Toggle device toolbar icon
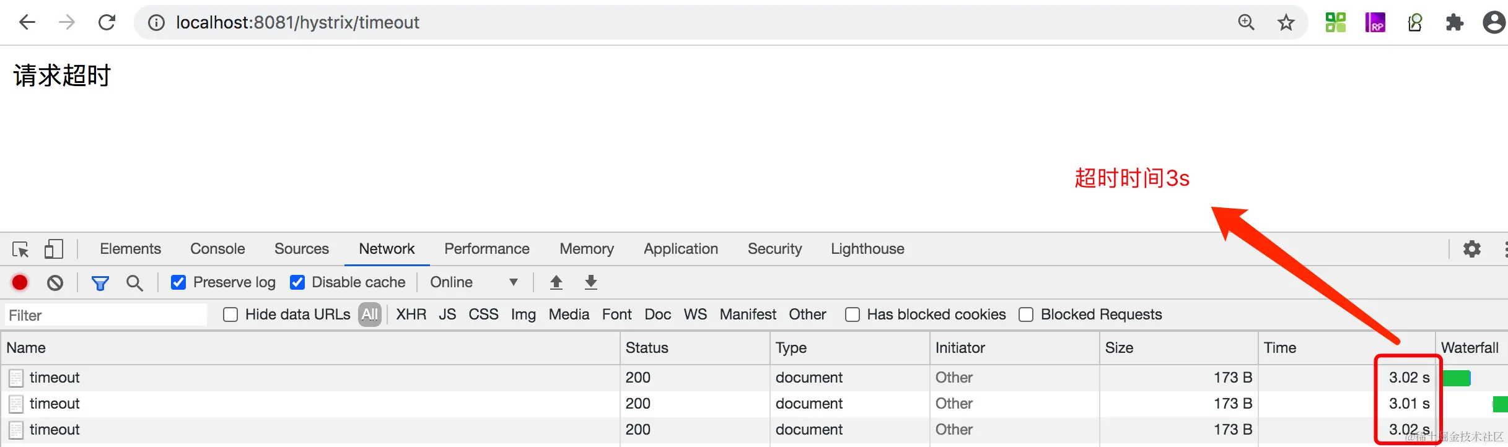This screenshot has height=447, width=1508. point(53,249)
